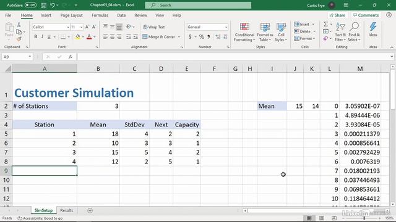Click AutoSum sigma icon
This screenshot has width=396, height=222.
tap(326, 24)
